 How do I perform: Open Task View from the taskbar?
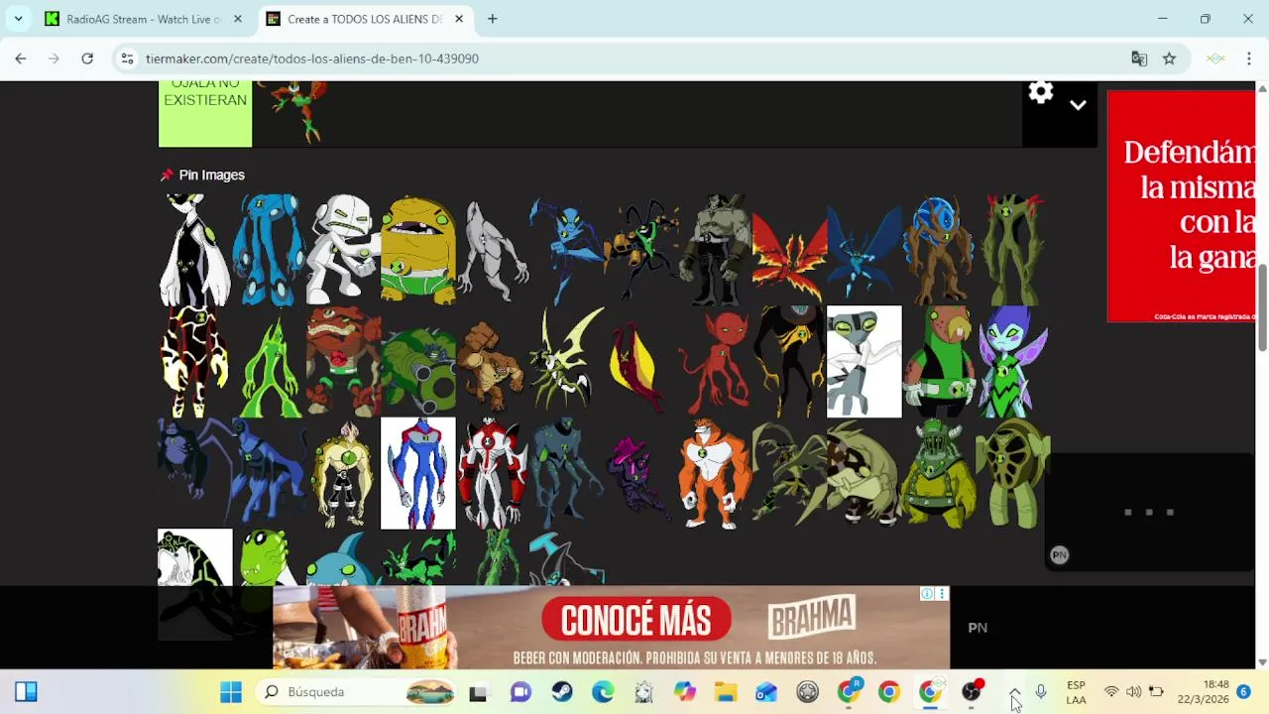click(x=478, y=692)
